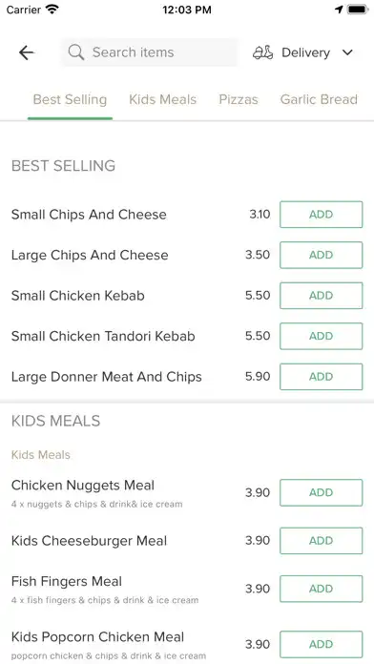
Task: Tap the battery icon in status bar
Action: [358, 10]
